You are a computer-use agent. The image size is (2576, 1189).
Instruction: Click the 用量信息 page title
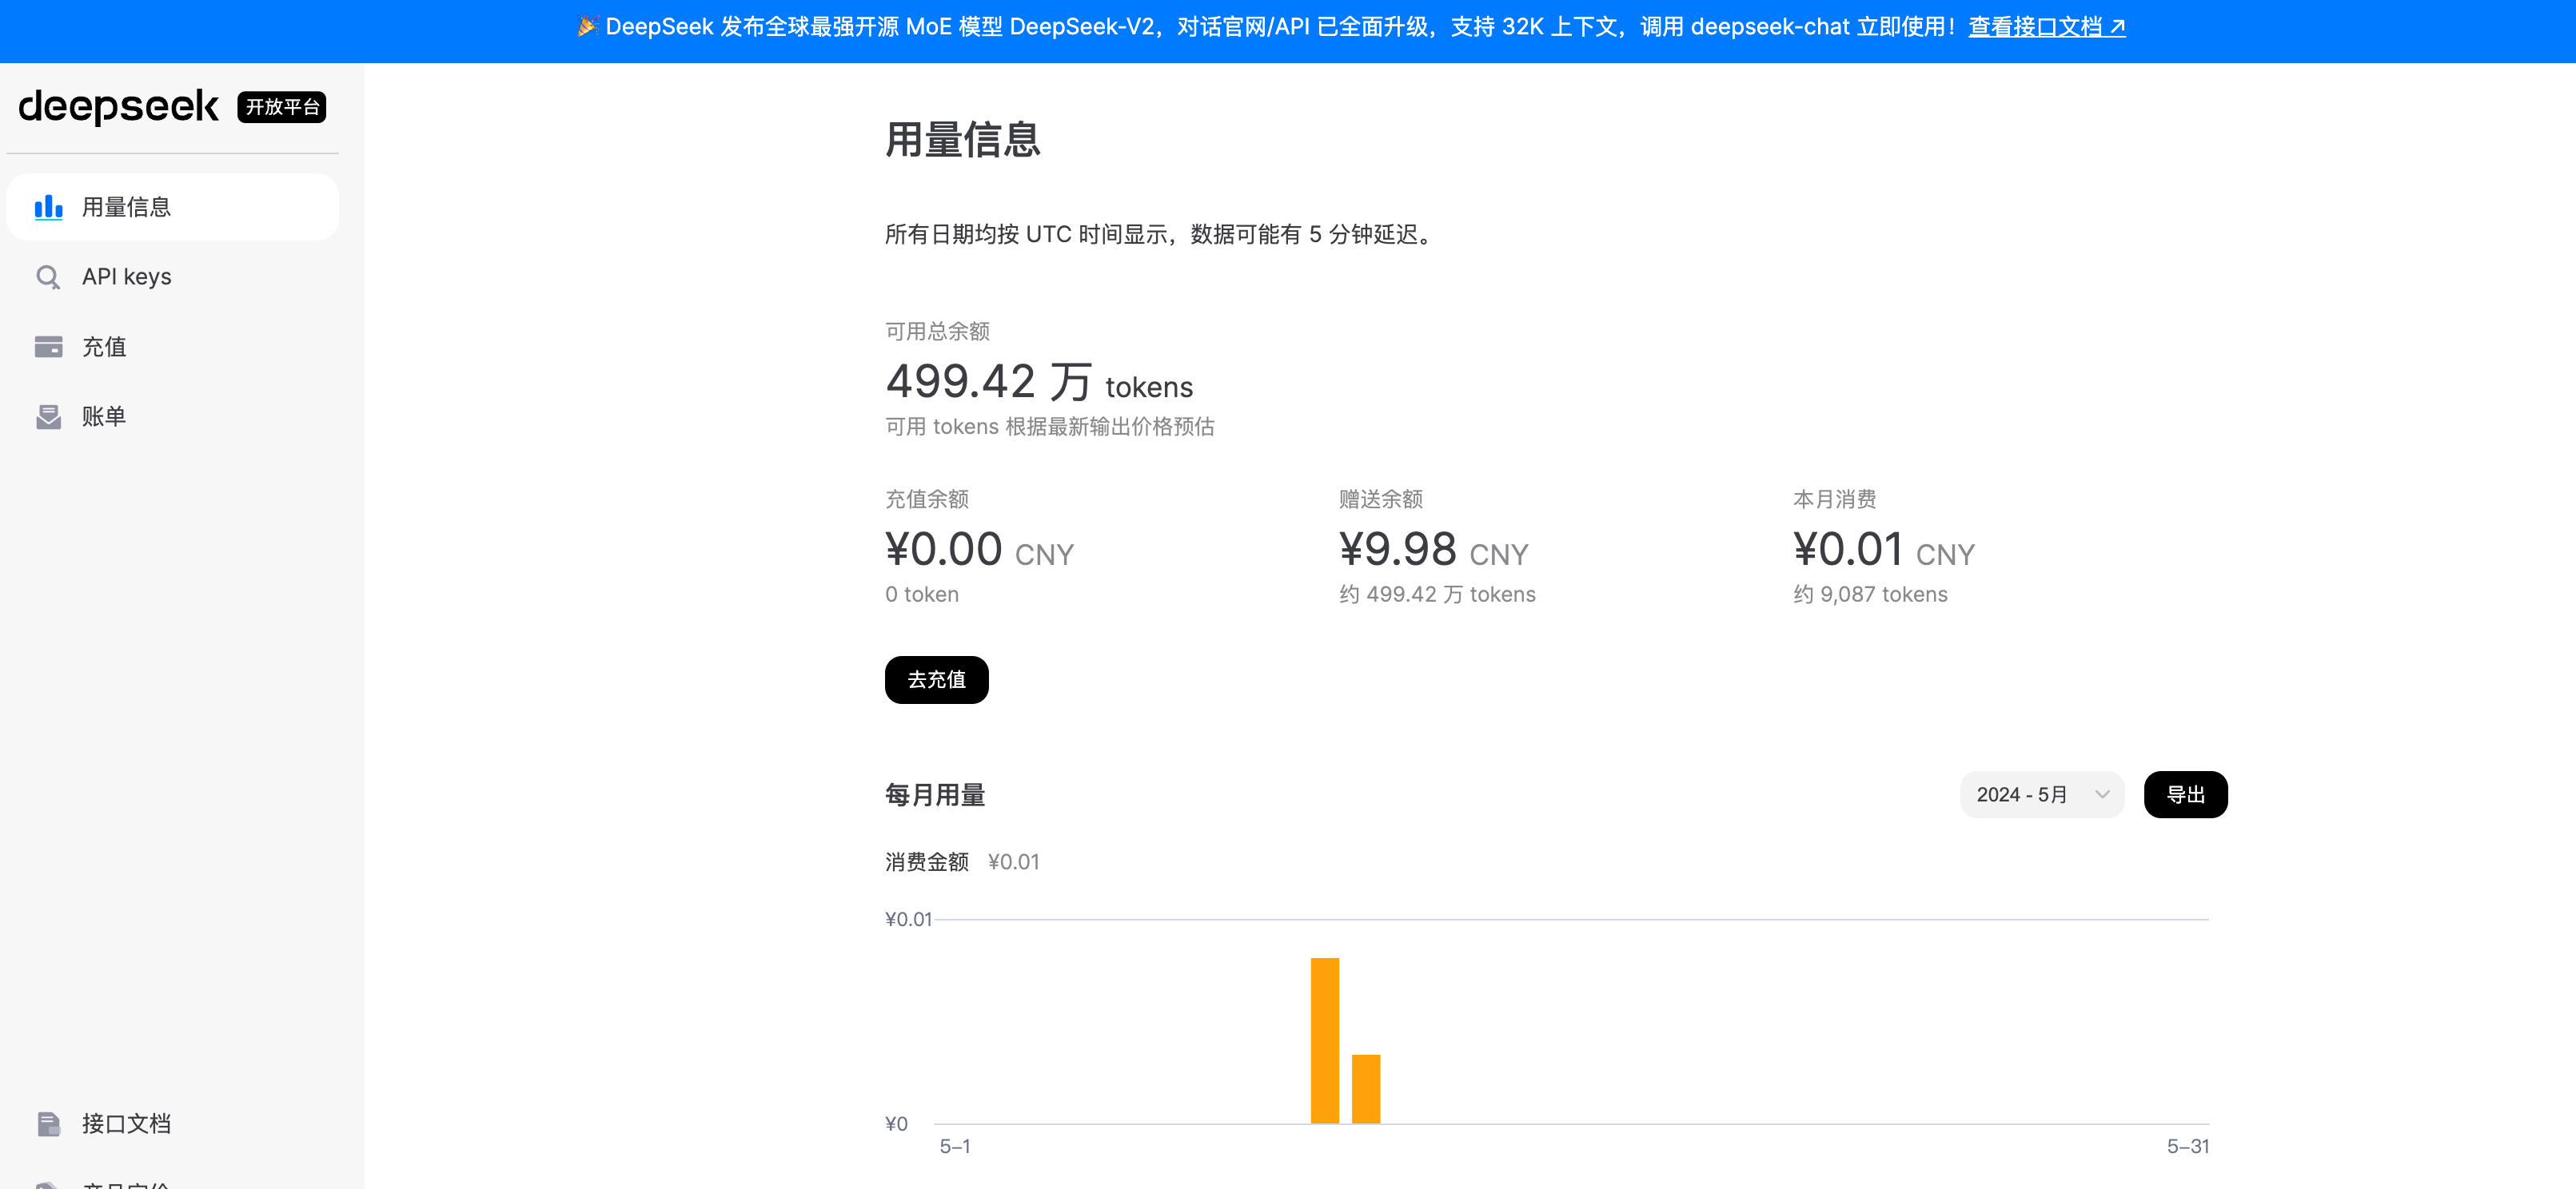[962, 139]
